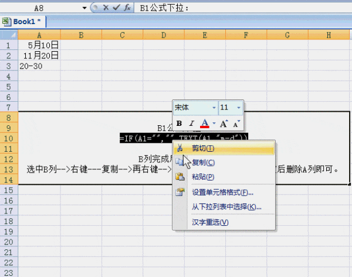Select row 20 header
Screen dimensions: 352x277
pyautogui.click(x=9, y=242)
